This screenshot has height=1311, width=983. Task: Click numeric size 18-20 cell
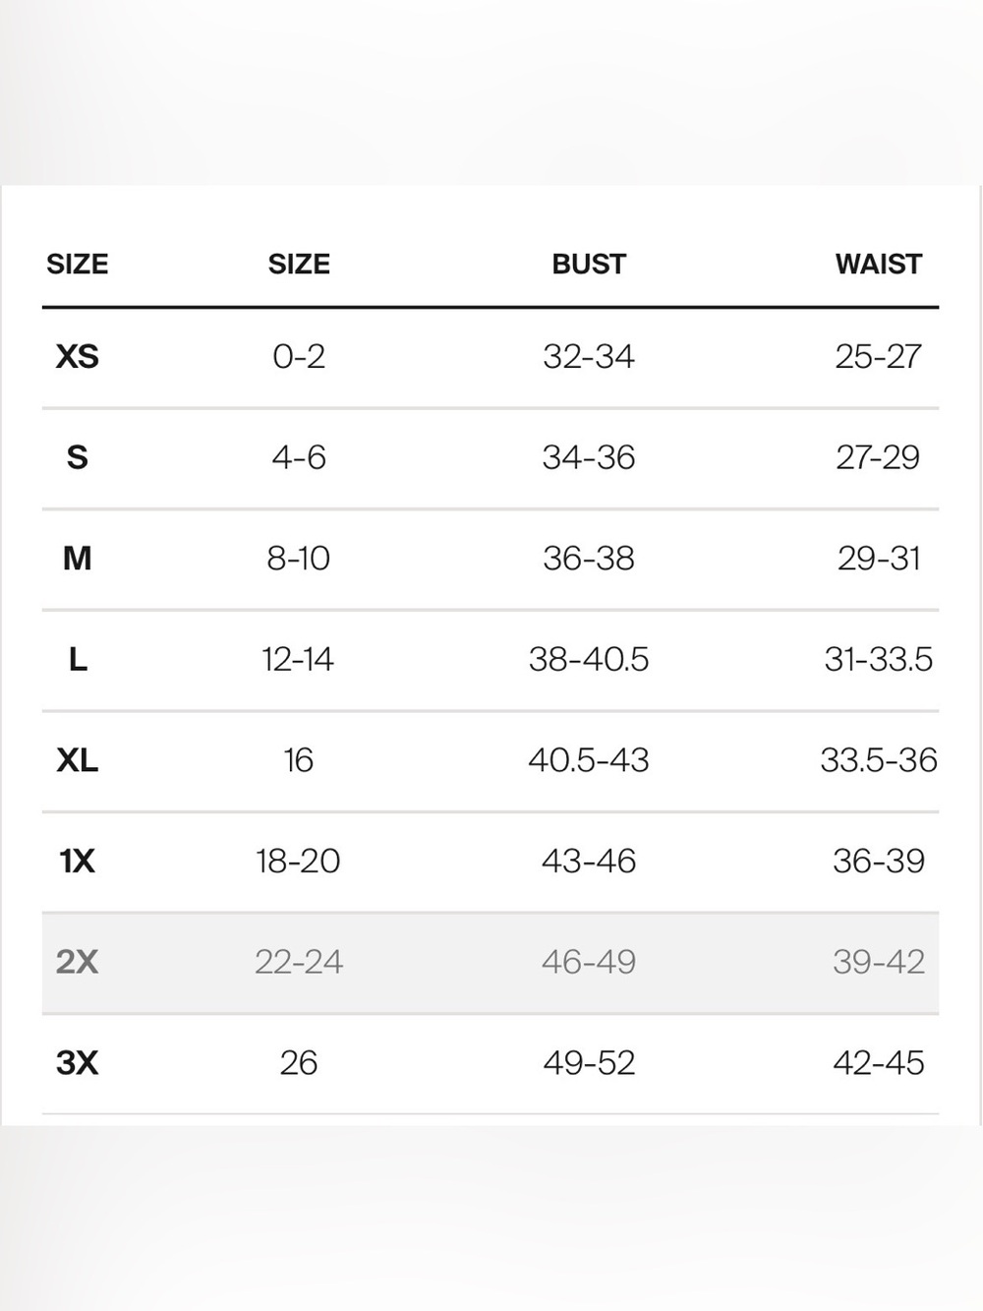pos(298,862)
